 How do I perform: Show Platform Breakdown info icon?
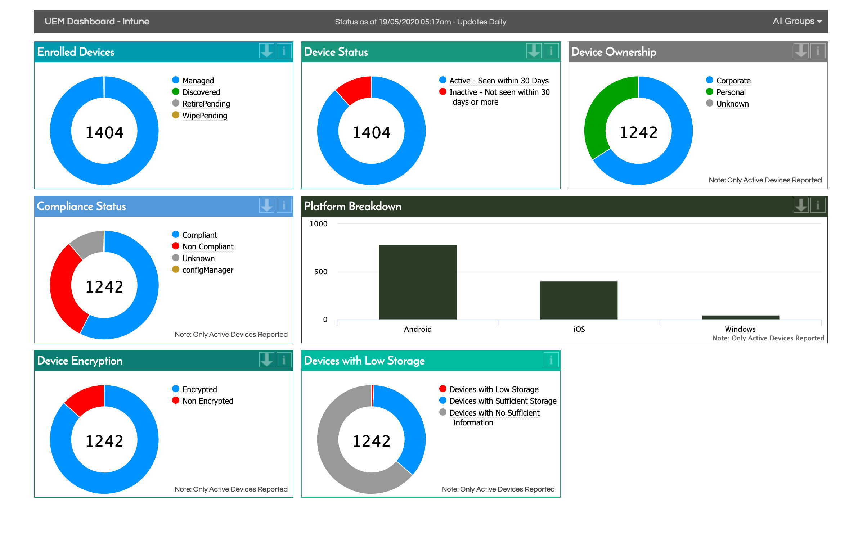pyautogui.click(x=818, y=205)
